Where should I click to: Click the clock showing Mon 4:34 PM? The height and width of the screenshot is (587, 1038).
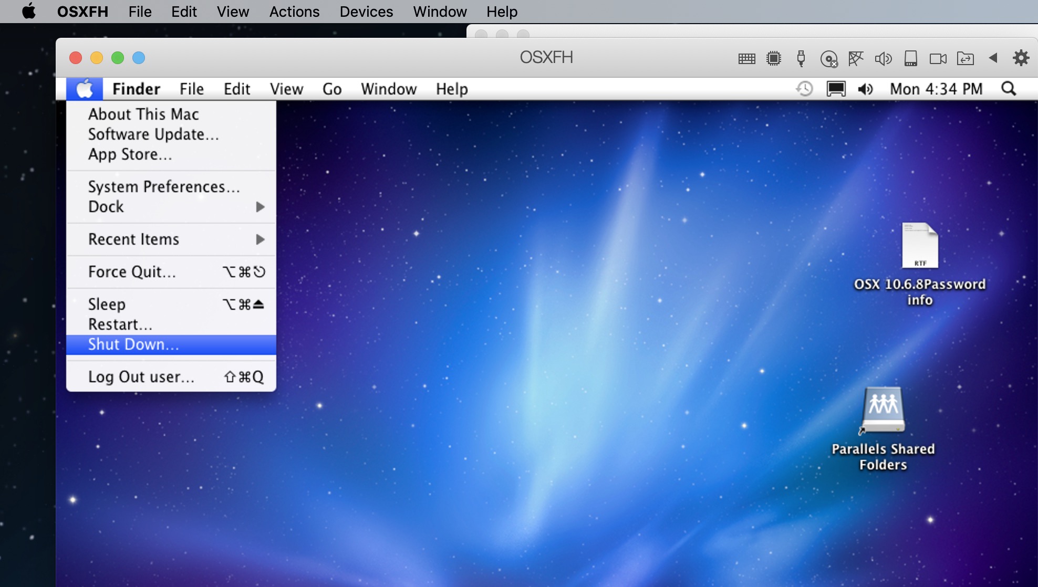[936, 89]
